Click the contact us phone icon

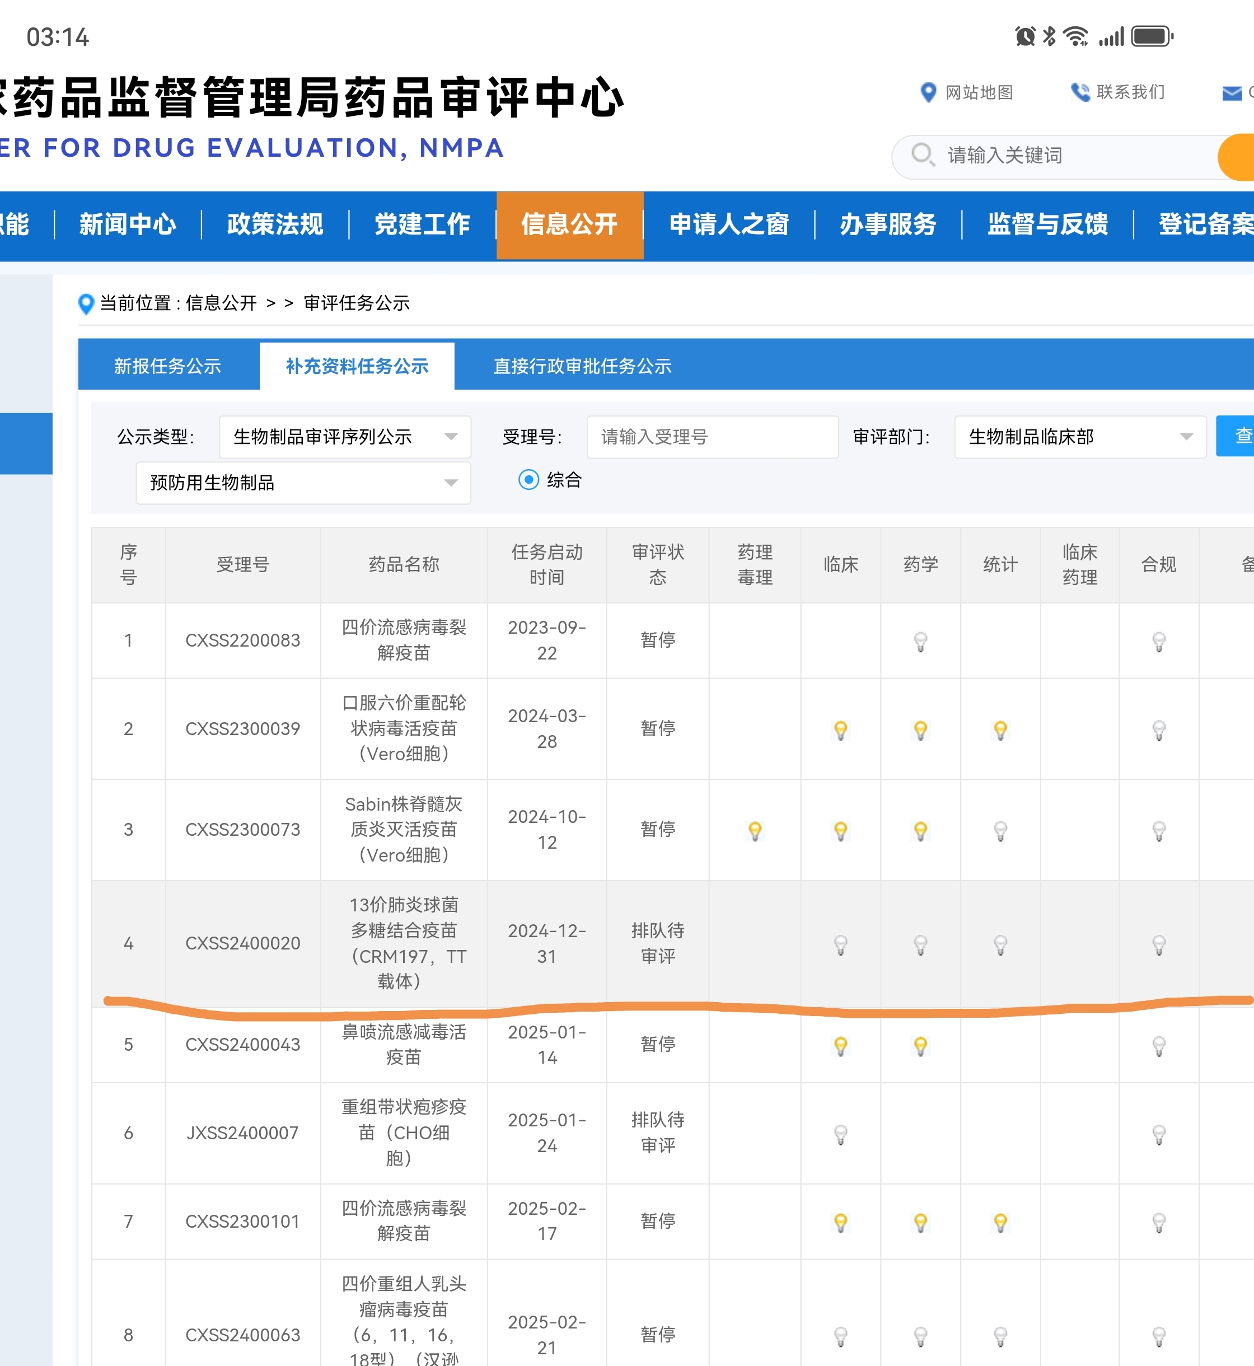coord(1079,92)
